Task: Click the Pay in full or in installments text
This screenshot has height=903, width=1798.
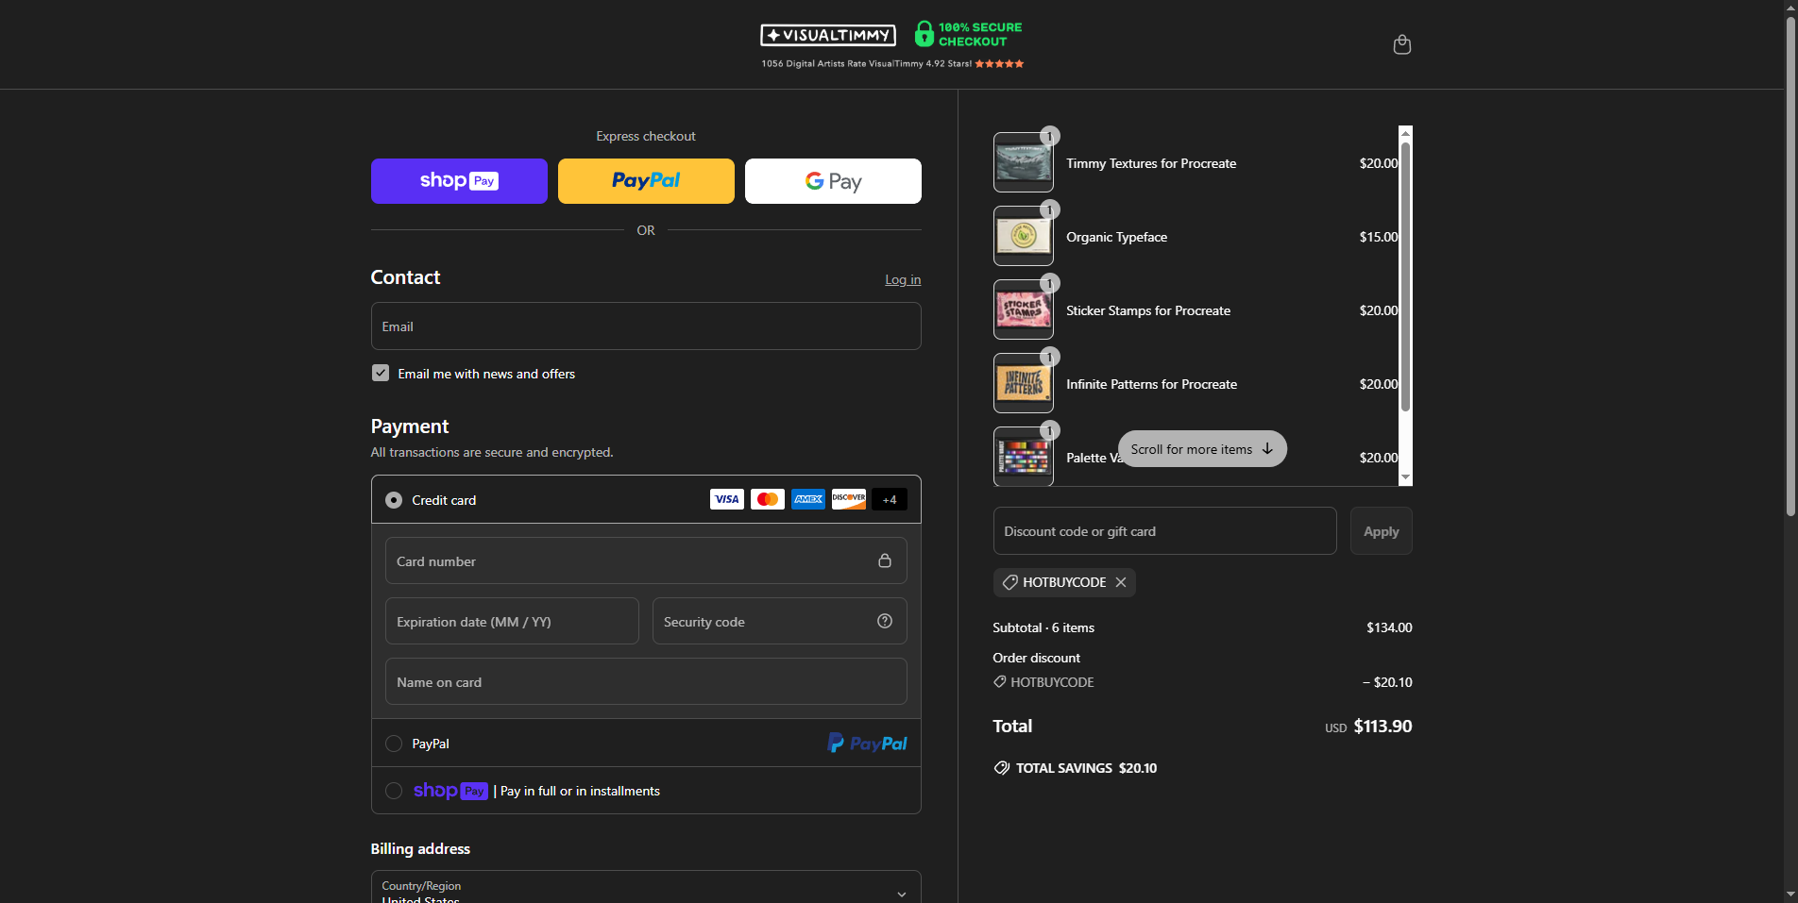Action: tap(580, 791)
